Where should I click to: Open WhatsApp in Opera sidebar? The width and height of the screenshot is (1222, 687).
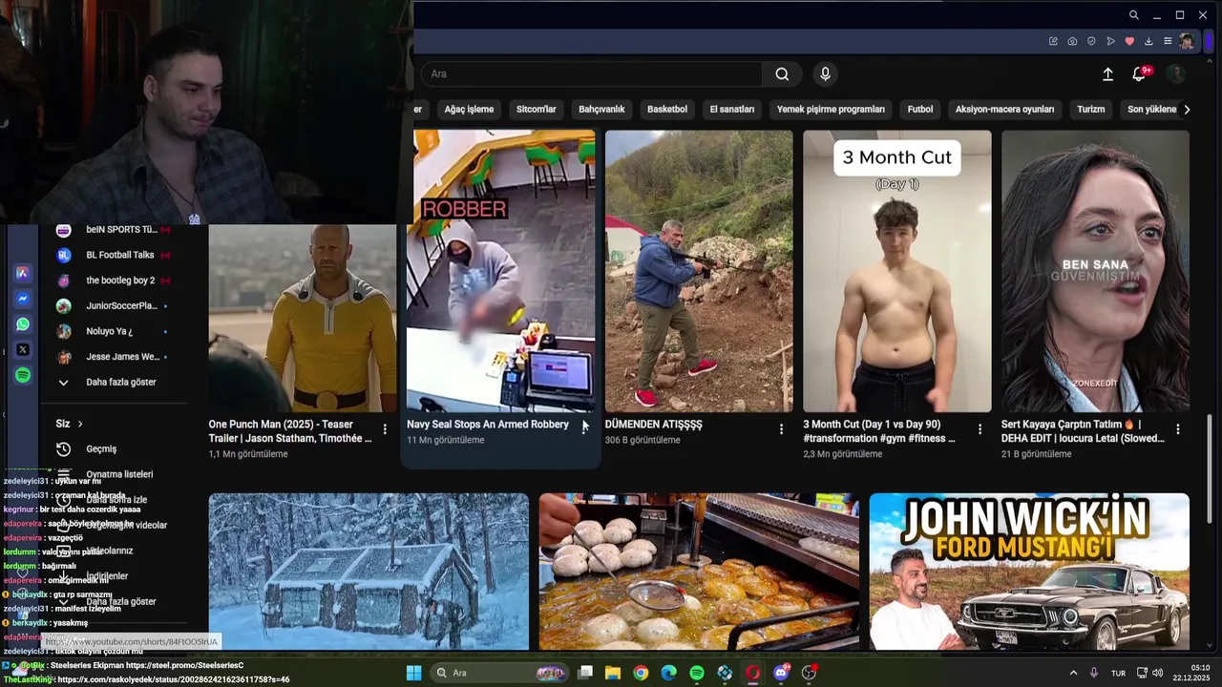(23, 324)
